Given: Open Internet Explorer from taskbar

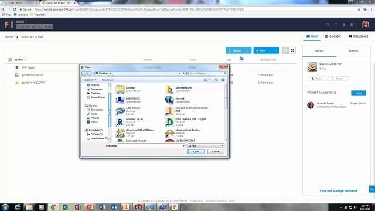Looking at the screenshot, I should point(17,207).
